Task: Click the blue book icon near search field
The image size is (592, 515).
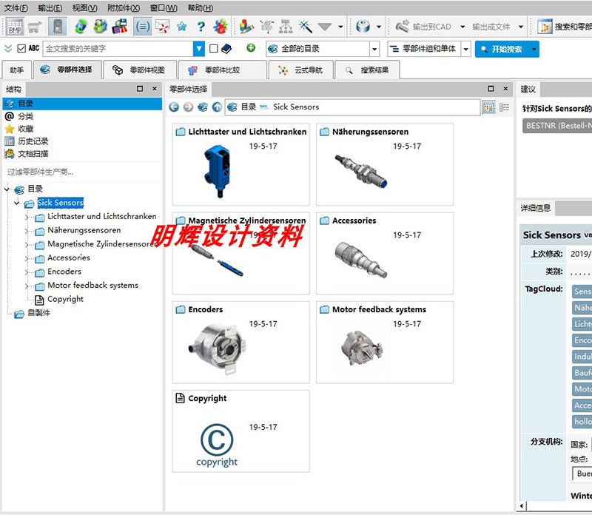Action: pyautogui.click(x=226, y=48)
